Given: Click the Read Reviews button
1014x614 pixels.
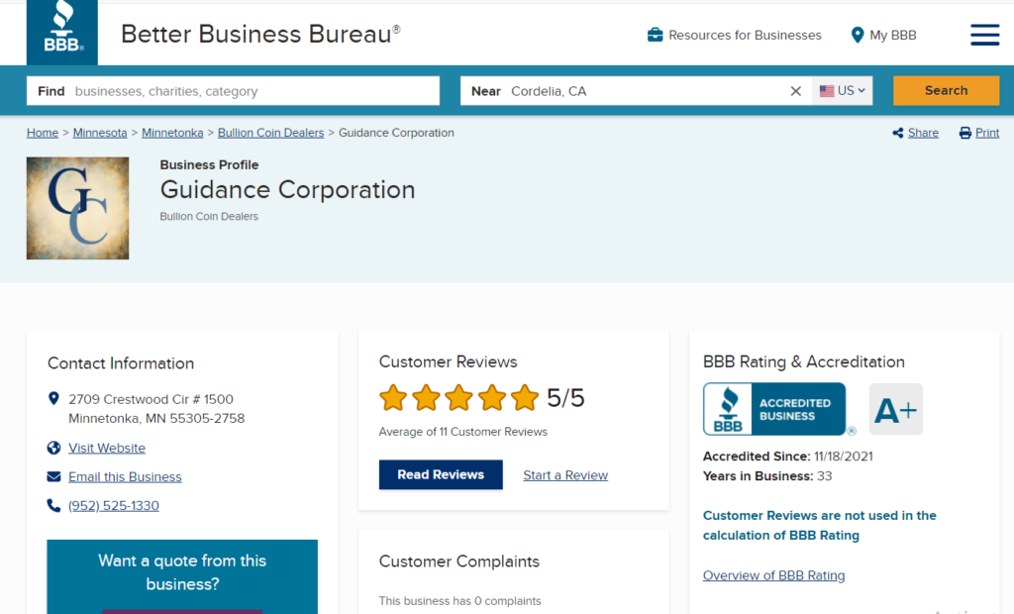Looking at the screenshot, I should [441, 475].
